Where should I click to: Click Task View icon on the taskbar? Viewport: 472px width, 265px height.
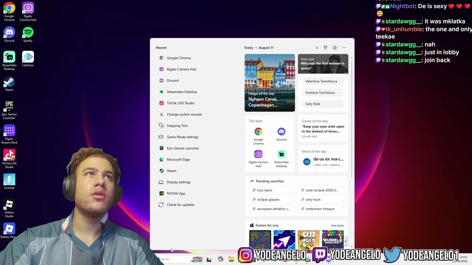(209, 259)
